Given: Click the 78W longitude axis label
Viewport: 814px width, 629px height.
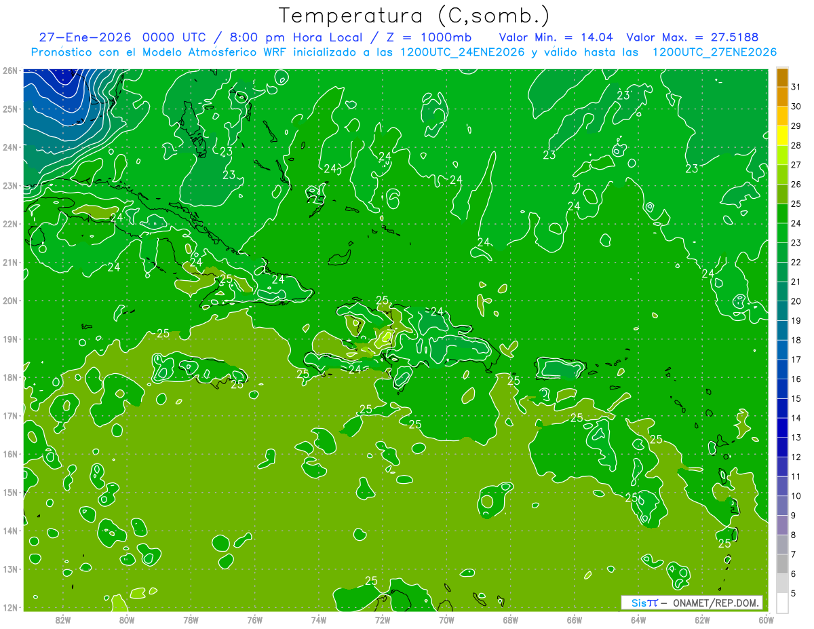Looking at the screenshot, I should tap(191, 620).
